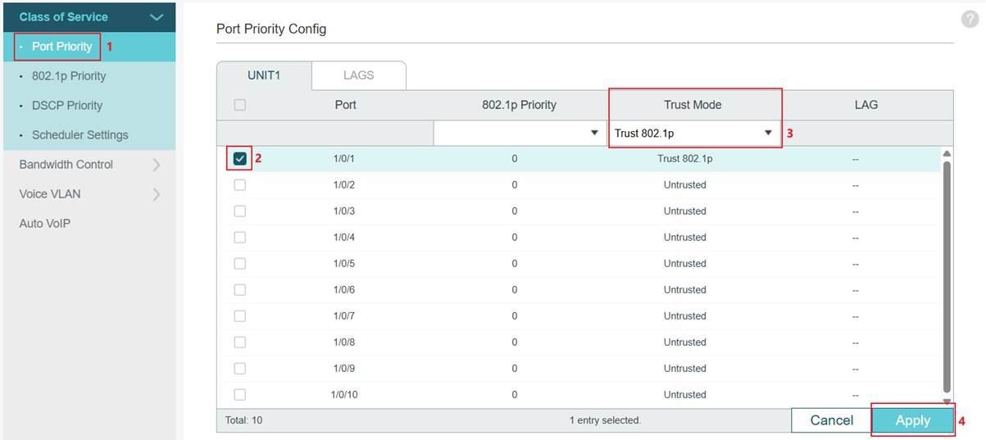Open the Trust Mode dropdown
This screenshot has height=440, width=986.
pyautogui.click(x=694, y=133)
